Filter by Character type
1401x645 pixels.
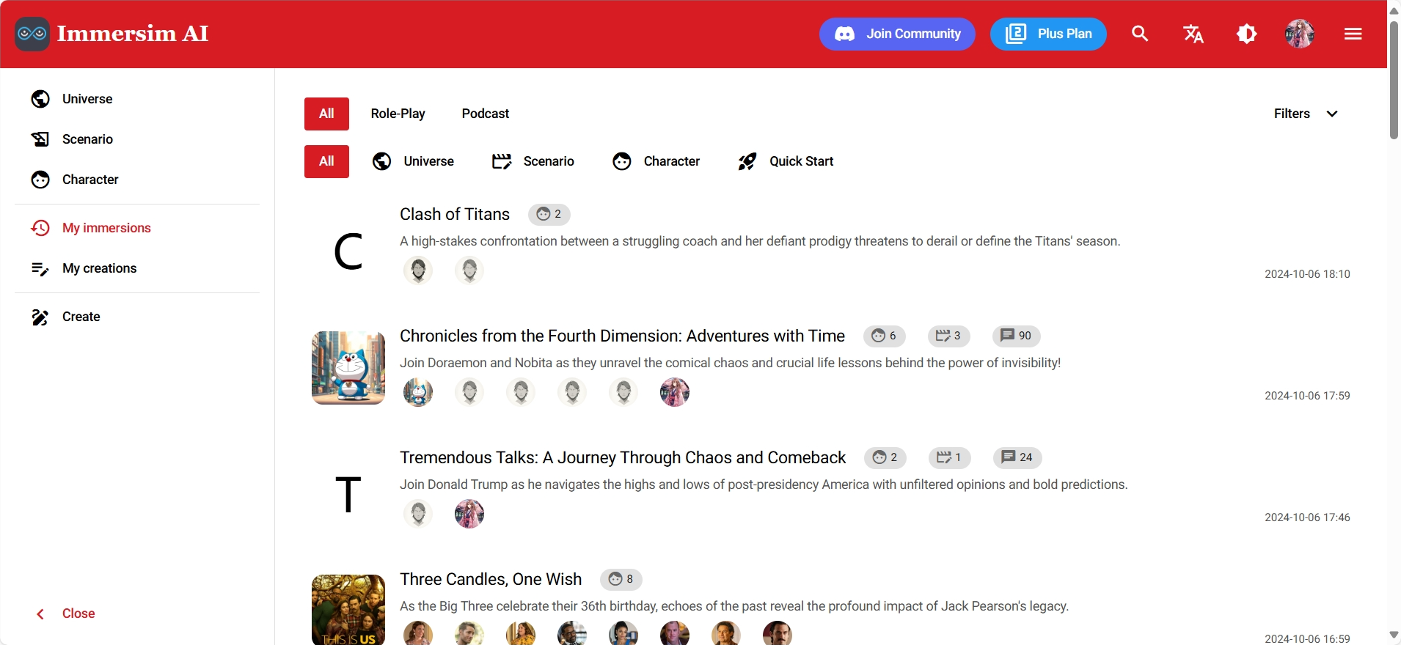(x=656, y=161)
